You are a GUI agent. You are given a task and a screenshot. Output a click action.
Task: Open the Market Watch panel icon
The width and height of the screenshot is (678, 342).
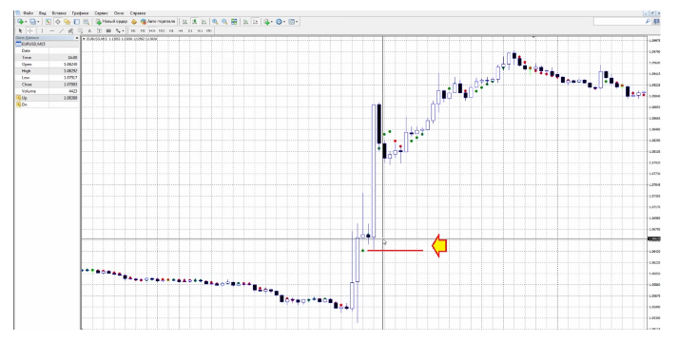click(48, 22)
